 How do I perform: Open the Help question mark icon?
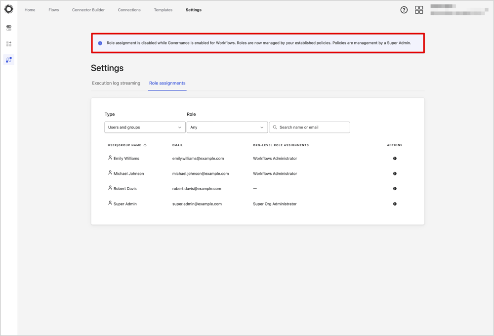click(x=404, y=9)
